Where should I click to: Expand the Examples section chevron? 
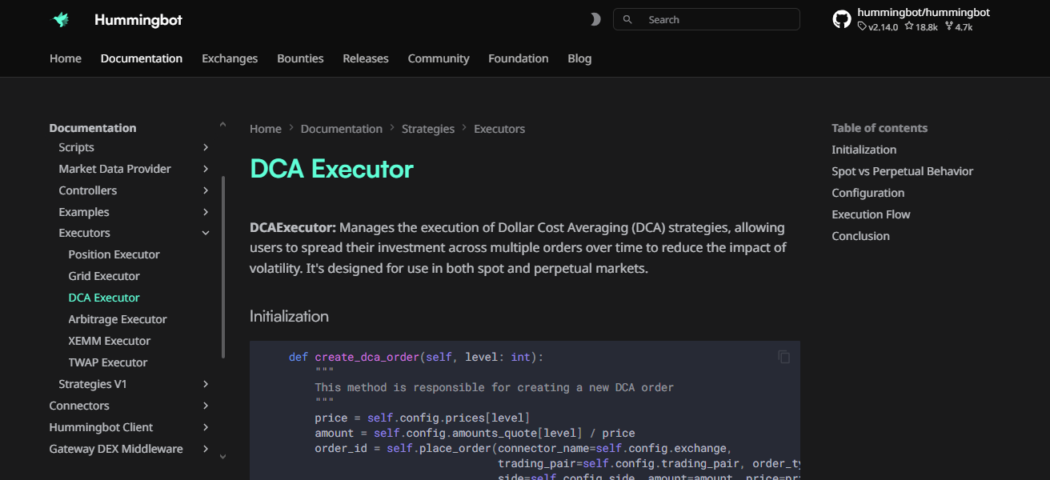[206, 212]
